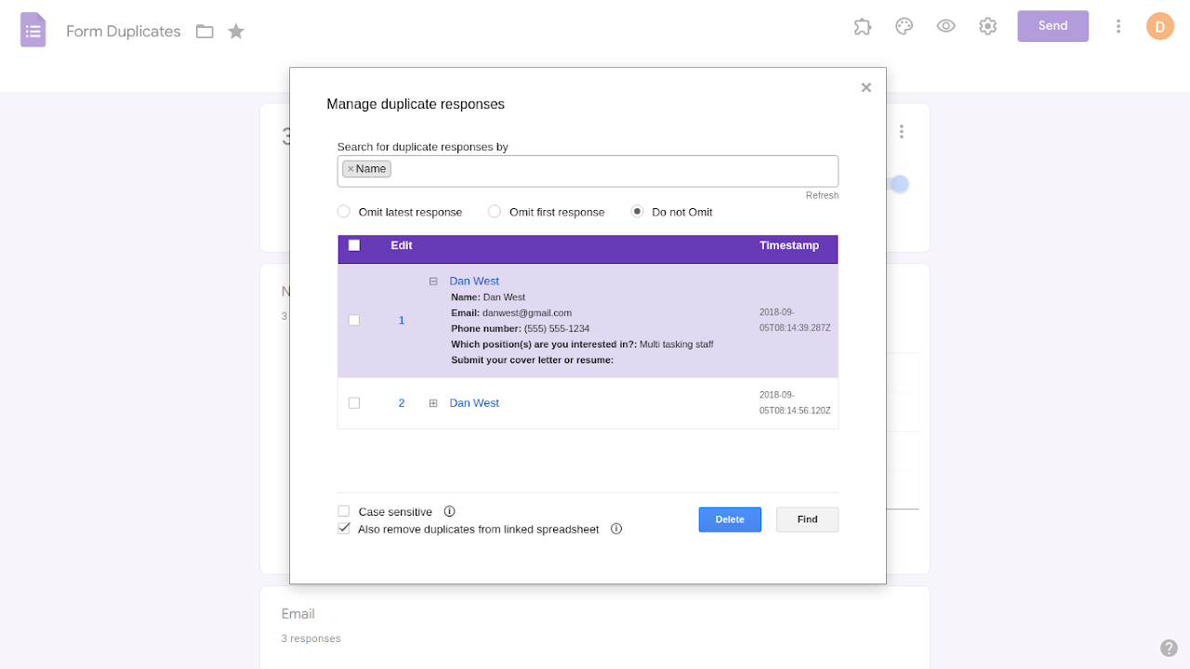Click the info icon beside Case sensitive
The height and width of the screenshot is (669, 1190).
450,511
